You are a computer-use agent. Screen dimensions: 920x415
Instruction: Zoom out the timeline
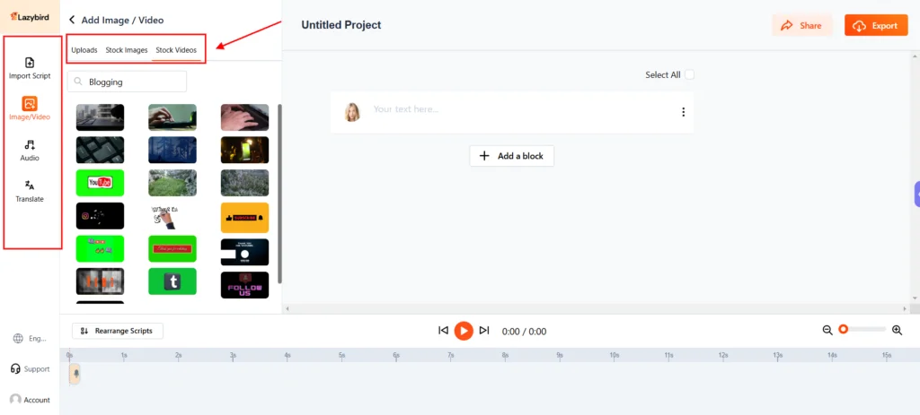coord(827,330)
